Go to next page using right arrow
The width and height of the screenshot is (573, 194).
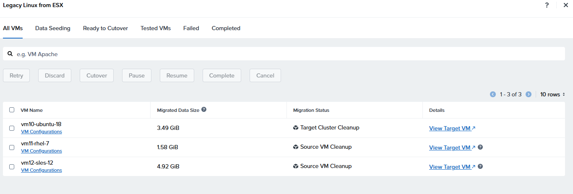(x=529, y=94)
